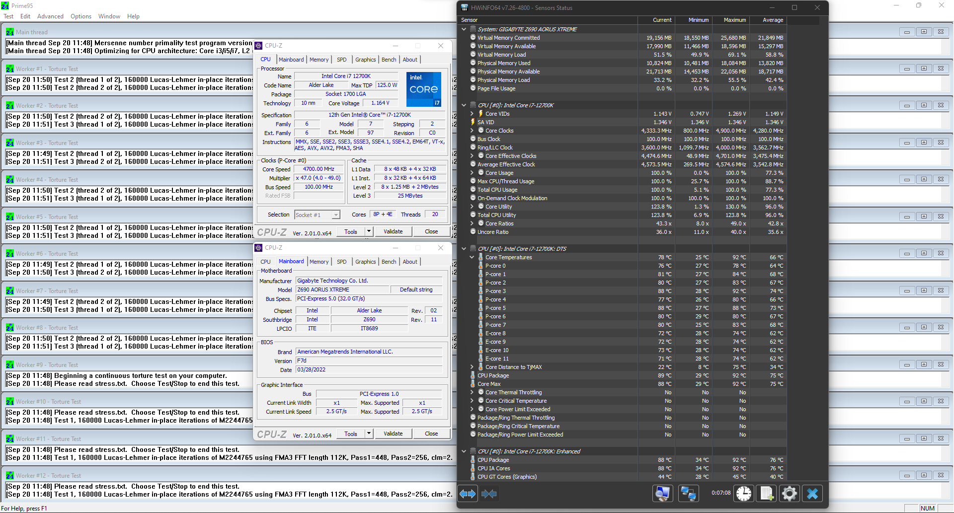Viewport: 954px width, 513px height.
Task: Switch to Bench tab in upper CPU-Z
Action: (389, 60)
